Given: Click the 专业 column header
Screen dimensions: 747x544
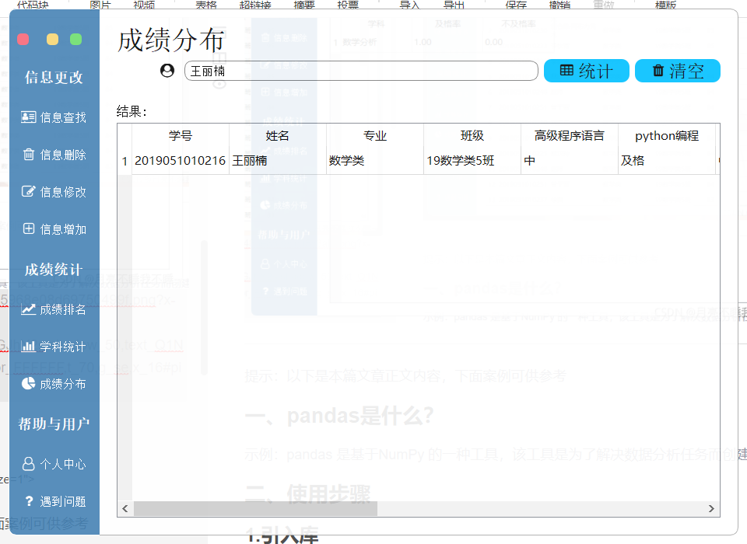Looking at the screenshot, I should tap(375, 136).
